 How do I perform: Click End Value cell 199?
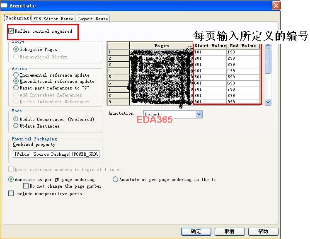(x=243, y=52)
